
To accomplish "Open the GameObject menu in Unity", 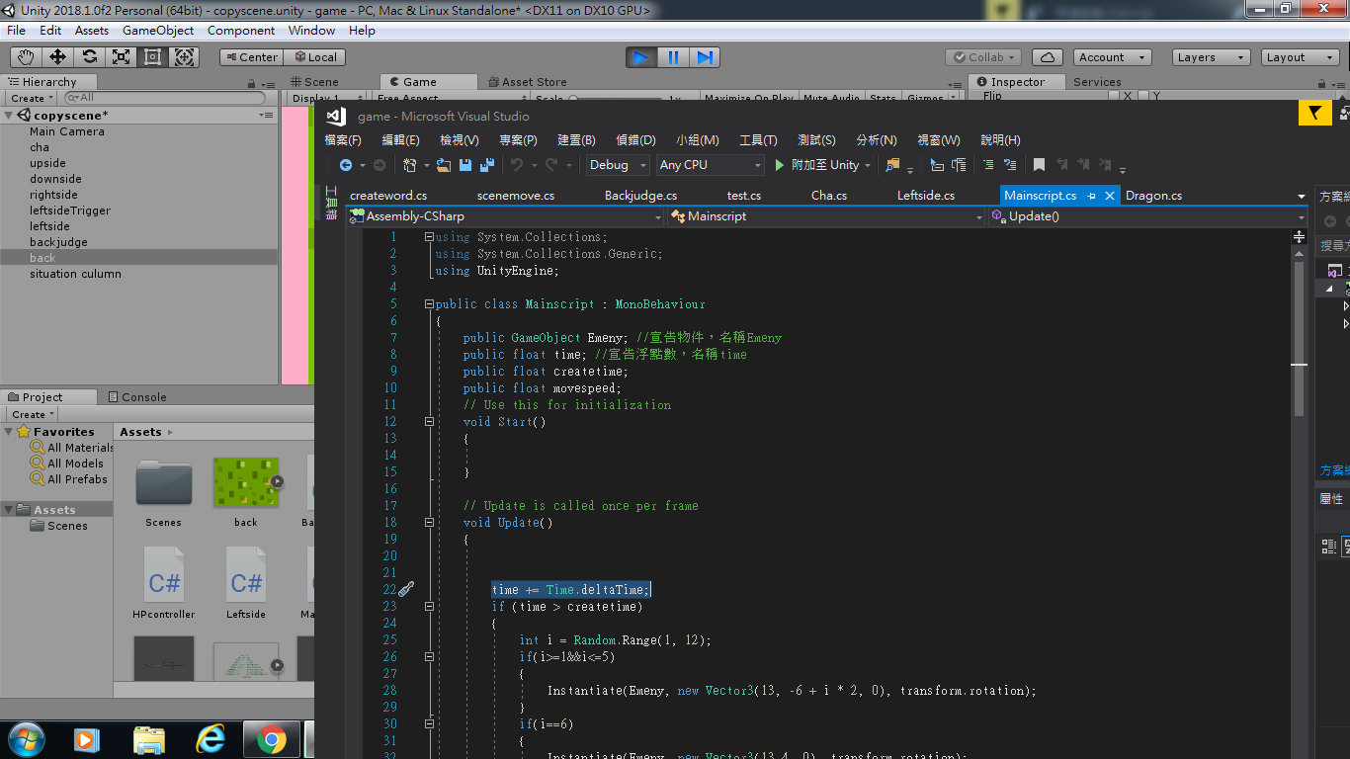I will (x=158, y=30).
